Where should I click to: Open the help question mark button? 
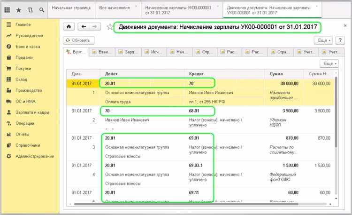pos(342,41)
